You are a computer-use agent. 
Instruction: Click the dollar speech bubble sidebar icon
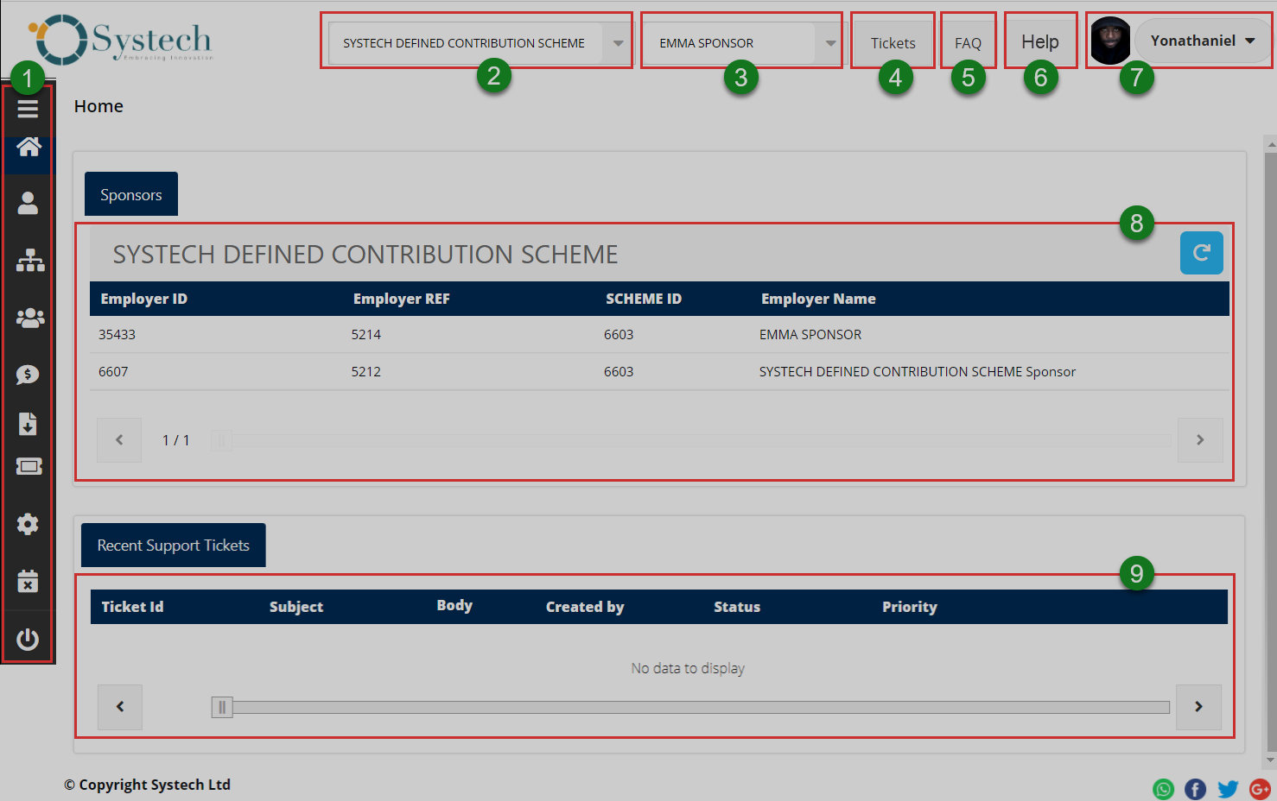coord(28,375)
